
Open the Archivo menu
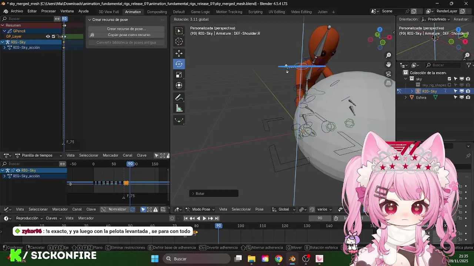pos(17,11)
